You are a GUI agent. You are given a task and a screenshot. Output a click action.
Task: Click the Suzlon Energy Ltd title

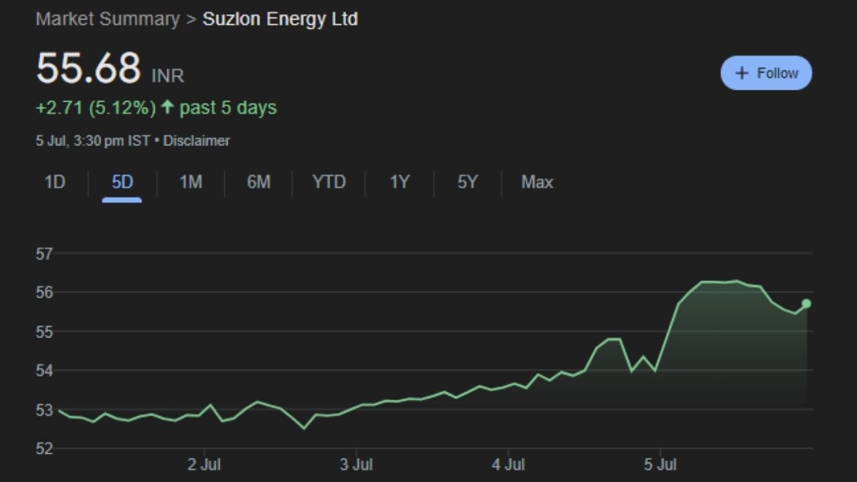[x=280, y=19]
